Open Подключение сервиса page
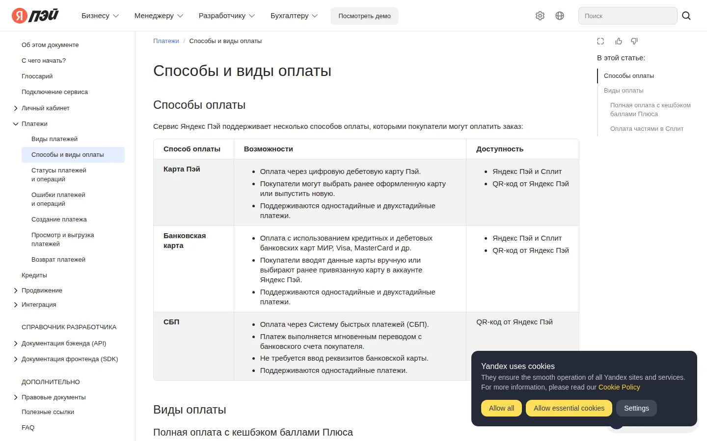The width and height of the screenshot is (707, 441). tap(54, 92)
